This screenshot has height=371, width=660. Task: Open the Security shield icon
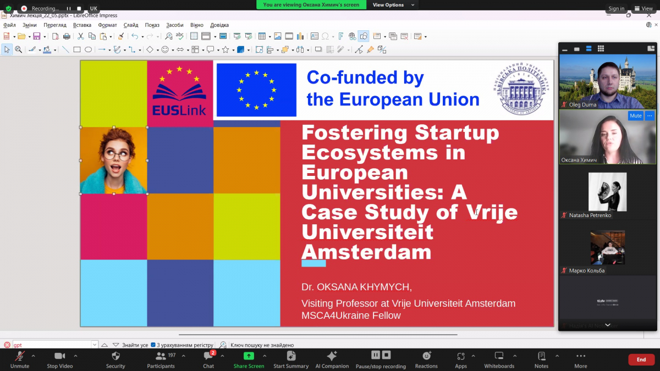point(116,359)
